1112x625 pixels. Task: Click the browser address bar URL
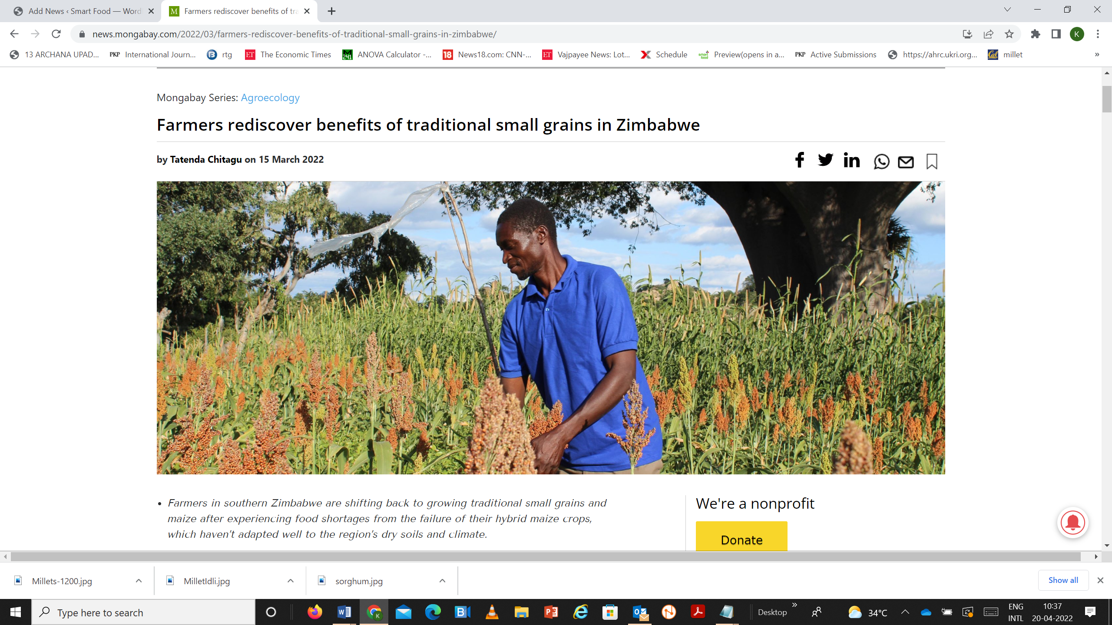pyautogui.click(x=294, y=34)
